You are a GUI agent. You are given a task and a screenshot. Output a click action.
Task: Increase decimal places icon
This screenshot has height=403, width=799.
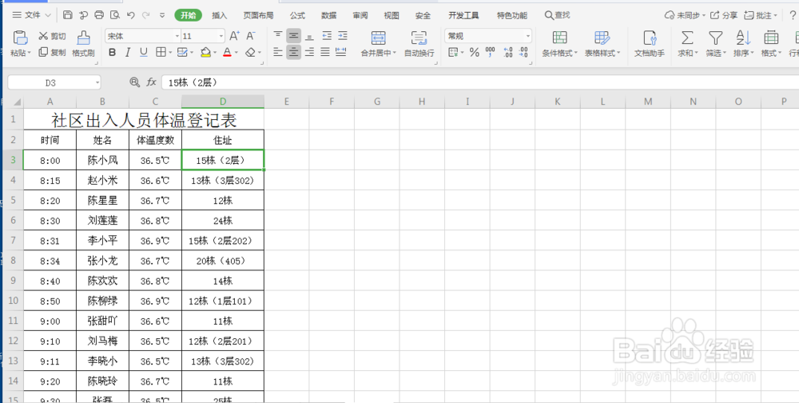[507, 52]
